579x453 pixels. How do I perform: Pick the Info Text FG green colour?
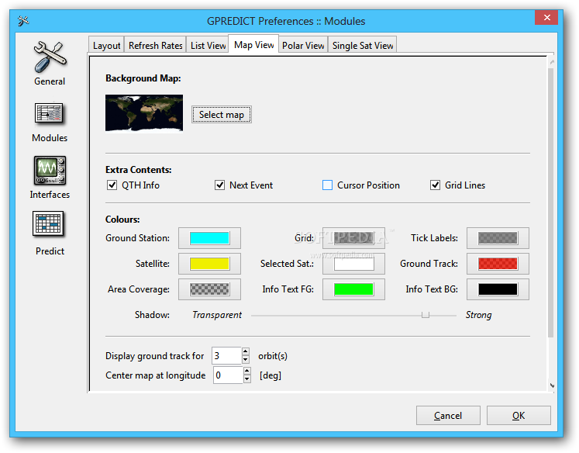[x=353, y=289]
